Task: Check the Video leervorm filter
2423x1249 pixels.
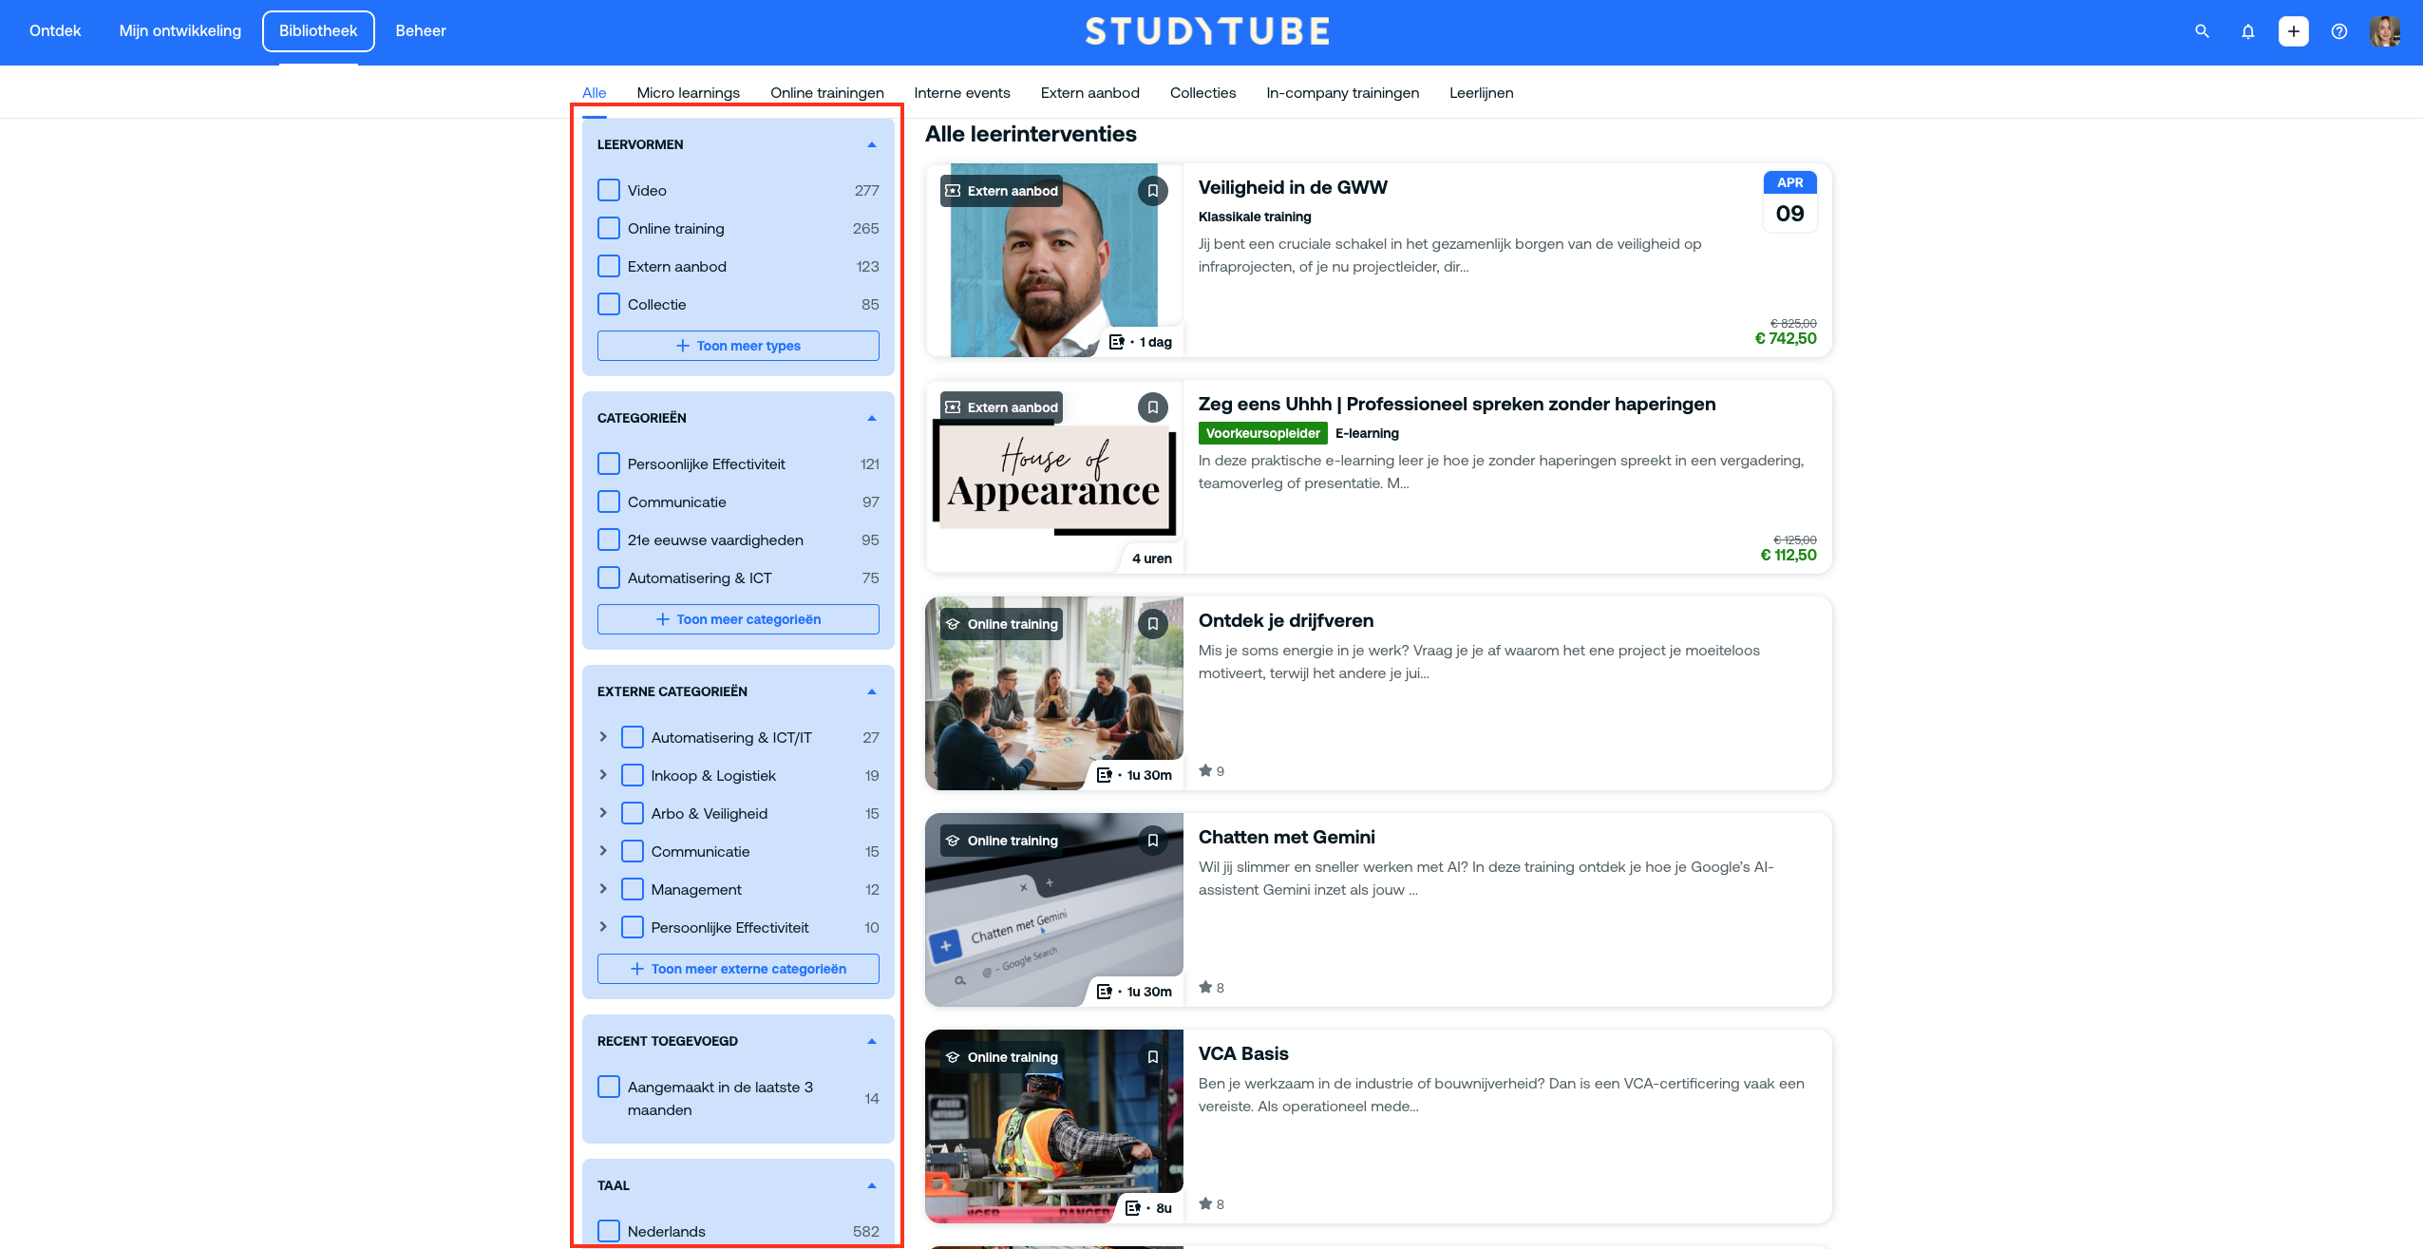Action: tap(609, 190)
